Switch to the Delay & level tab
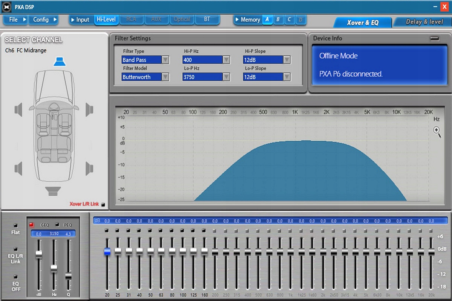The width and height of the screenshot is (452, 301). [x=424, y=22]
